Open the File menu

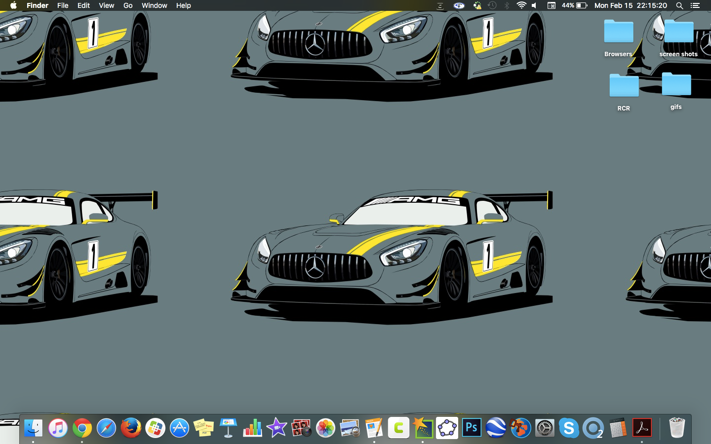[x=63, y=5]
